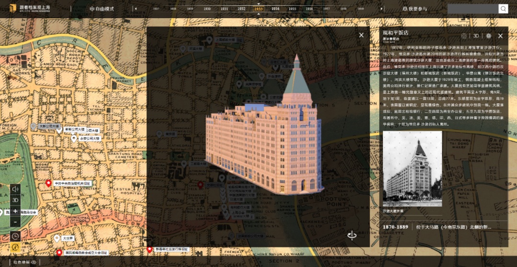Click red star marker for 中共中央政治局机关旧址
517x267 pixels.
[x=48, y=183]
